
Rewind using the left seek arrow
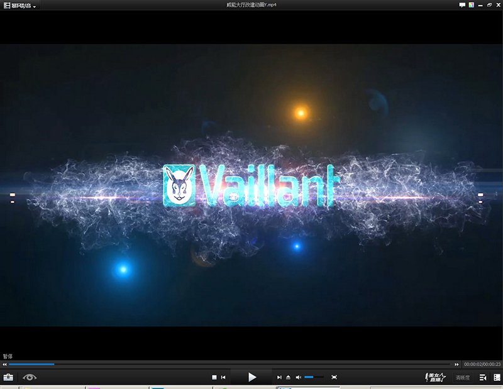[4, 364]
